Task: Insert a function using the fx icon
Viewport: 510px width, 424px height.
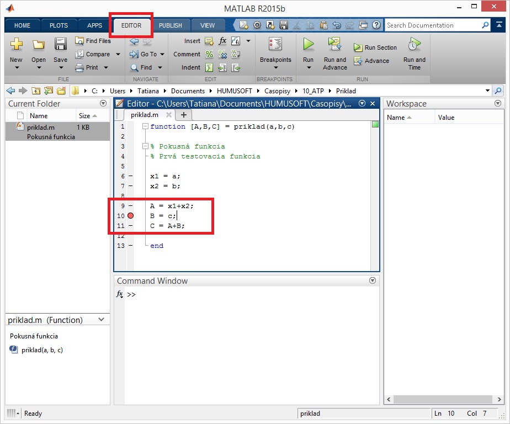Action: [x=222, y=41]
